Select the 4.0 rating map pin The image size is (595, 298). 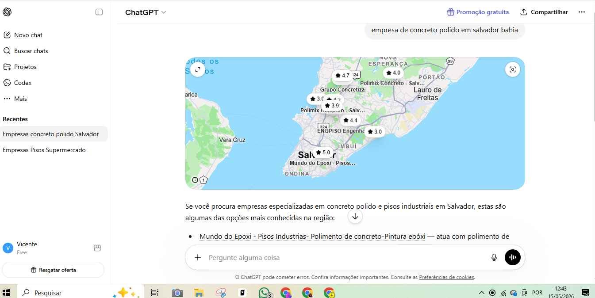click(393, 73)
